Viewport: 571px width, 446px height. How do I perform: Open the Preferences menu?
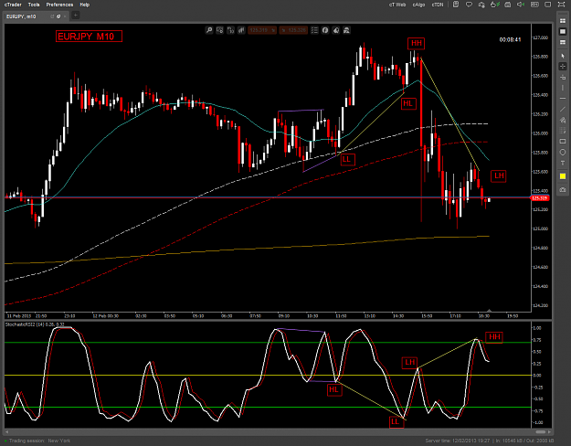pyautogui.click(x=59, y=5)
